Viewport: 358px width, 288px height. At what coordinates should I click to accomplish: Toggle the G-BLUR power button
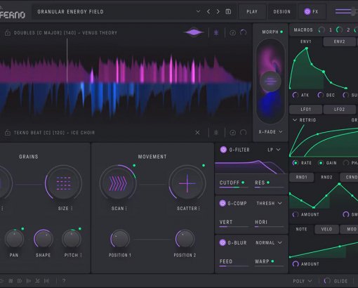[x=223, y=242]
